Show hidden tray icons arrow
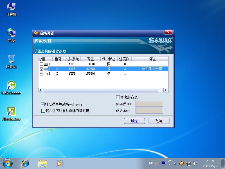The height and width of the screenshot is (169, 225). 175,163
